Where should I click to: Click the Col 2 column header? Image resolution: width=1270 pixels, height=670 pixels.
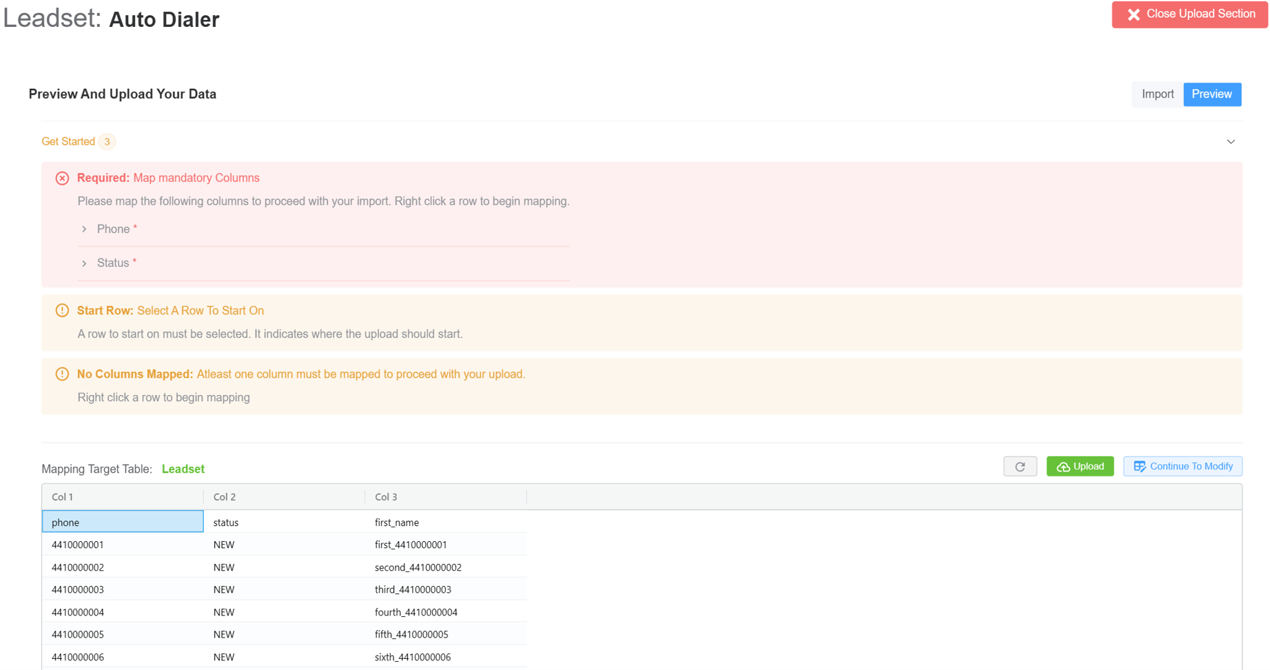point(225,497)
